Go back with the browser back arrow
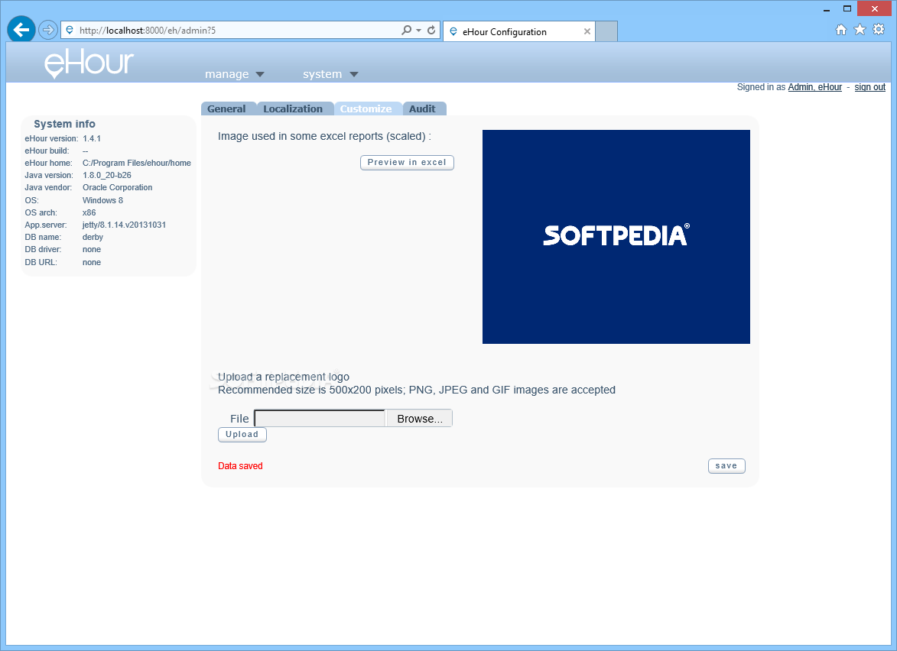The height and width of the screenshot is (651, 897). 21,30
